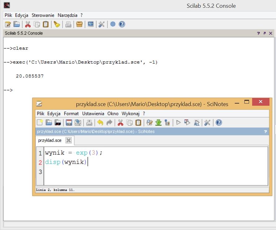The image size is (276, 230).
Task: Minimize the SciNotes window
Action: tap(237, 103)
